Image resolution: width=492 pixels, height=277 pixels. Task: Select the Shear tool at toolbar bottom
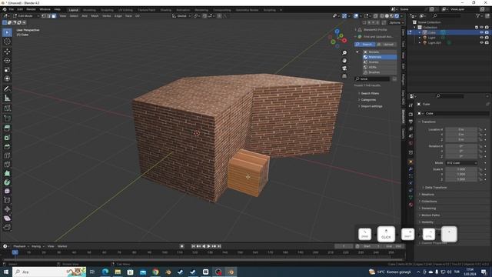pos(7,219)
